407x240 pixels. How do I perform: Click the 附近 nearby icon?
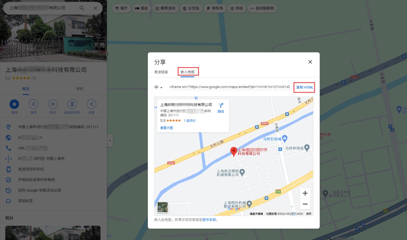tap(53, 104)
